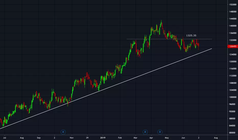The height and width of the screenshot is (140, 238).
Task: Click the Apr label on time axis
Action: [x=151, y=138]
